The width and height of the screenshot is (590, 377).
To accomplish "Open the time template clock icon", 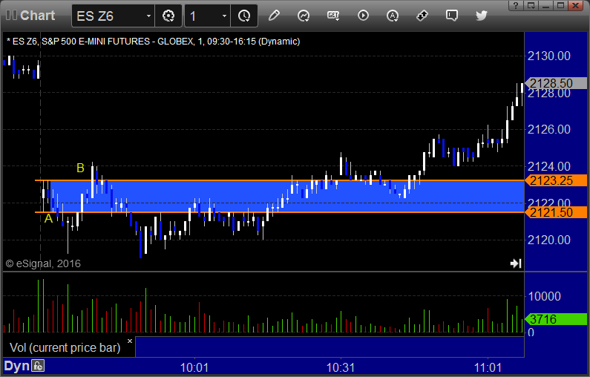I will pos(244,16).
